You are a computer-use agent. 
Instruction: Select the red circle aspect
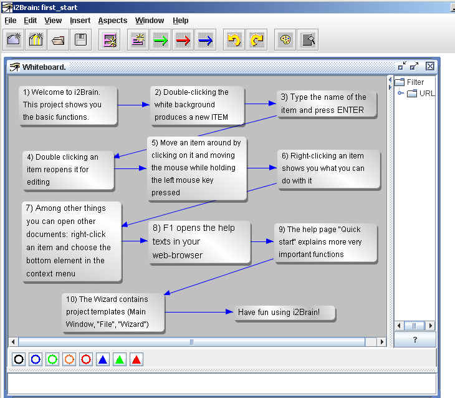coord(86,359)
